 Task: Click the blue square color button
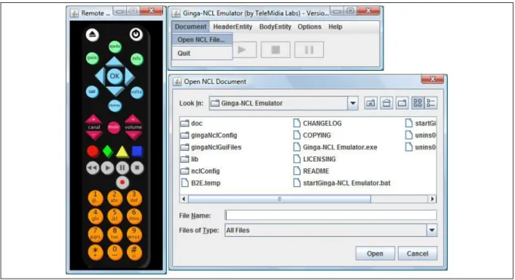click(x=137, y=152)
